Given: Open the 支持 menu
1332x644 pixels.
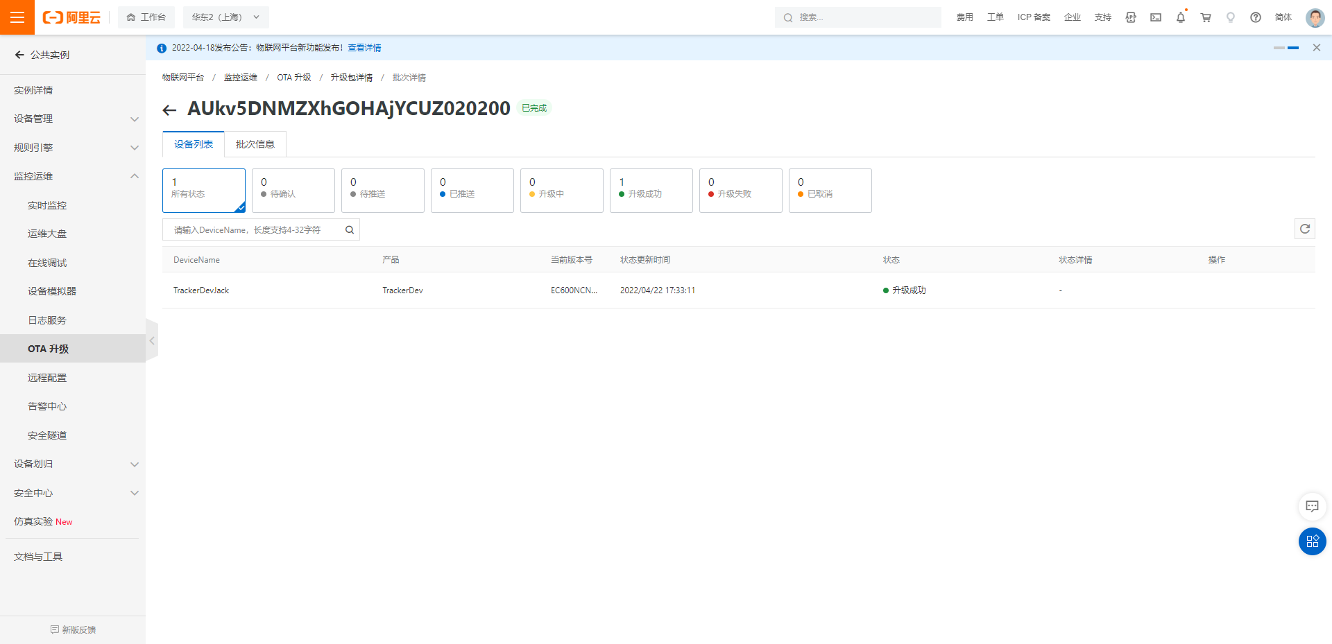Looking at the screenshot, I should [x=1103, y=17].
